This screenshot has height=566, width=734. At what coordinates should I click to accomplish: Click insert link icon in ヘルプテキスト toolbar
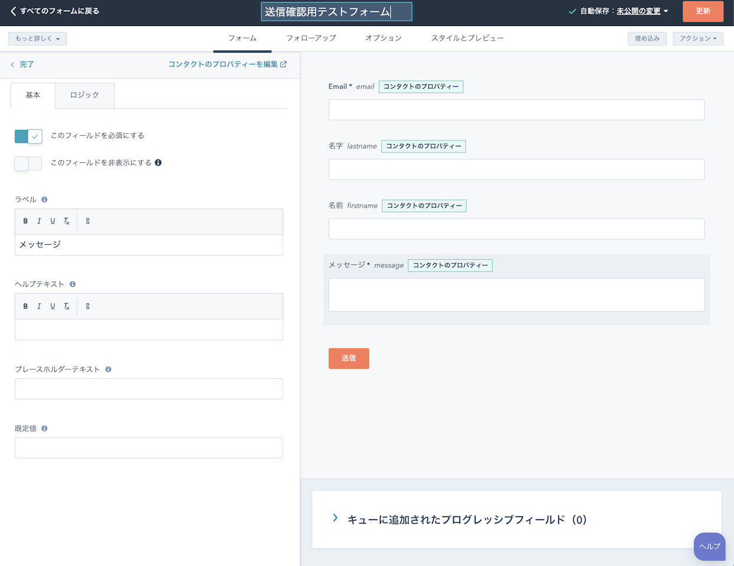point(88,306)
